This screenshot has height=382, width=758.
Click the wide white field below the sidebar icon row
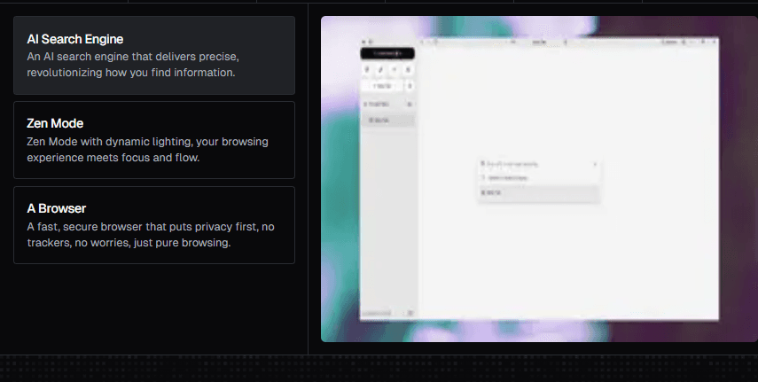click(382, 87)
